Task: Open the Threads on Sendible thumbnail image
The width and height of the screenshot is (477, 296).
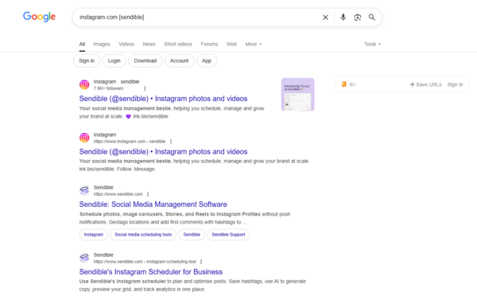Action: (x=297, y=95)
